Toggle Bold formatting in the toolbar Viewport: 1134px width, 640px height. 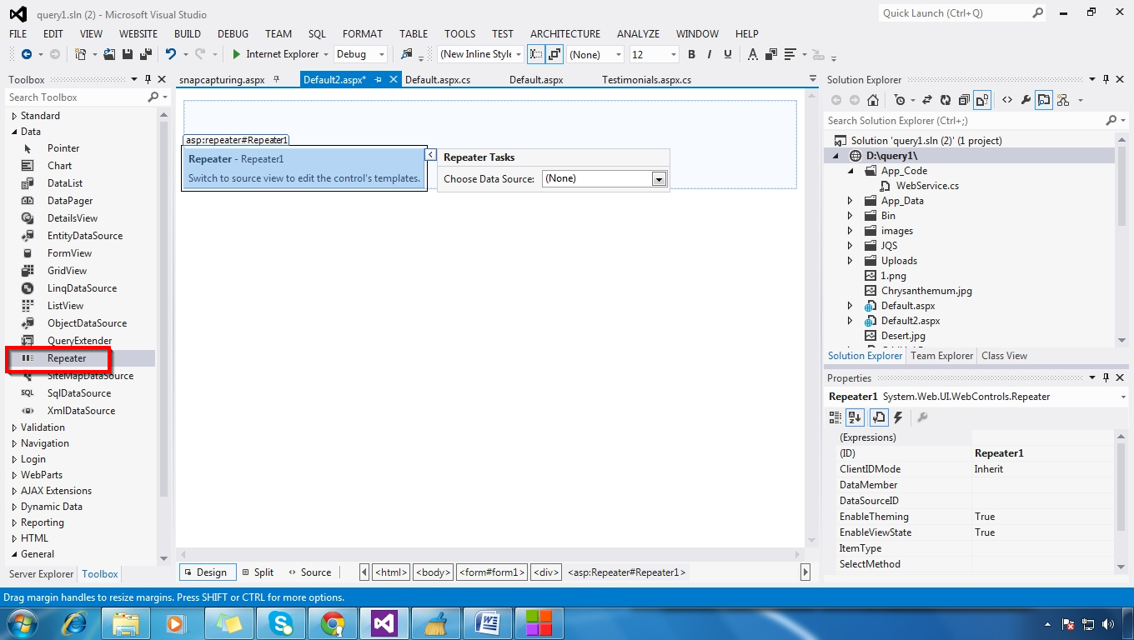pos(691,54)
